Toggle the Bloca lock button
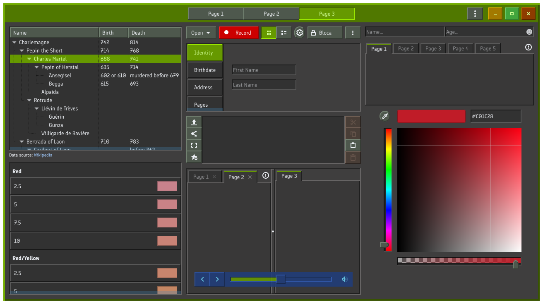The width and height of the screenshot is (543, 304). click(x=324, y=33)
